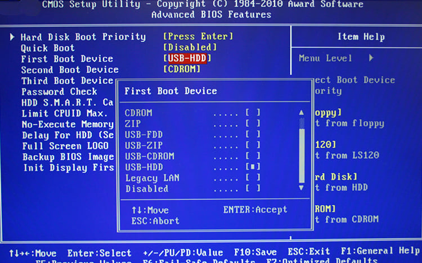
Task: Open the Quick Boot Disabled value
Action: click(190, 48)
